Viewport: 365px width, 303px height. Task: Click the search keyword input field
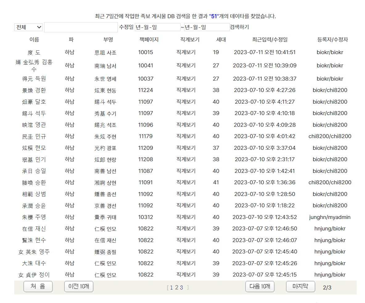tap(81, 27)
